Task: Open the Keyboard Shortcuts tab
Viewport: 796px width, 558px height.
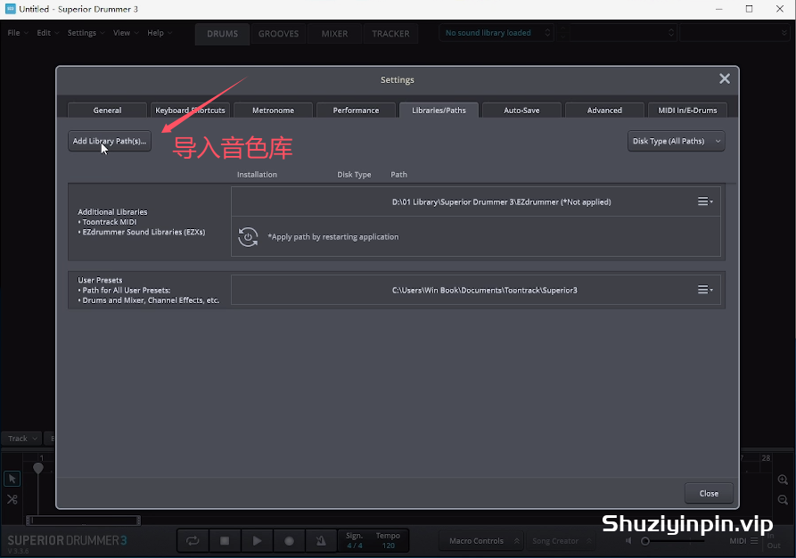Action: point(190,111)
